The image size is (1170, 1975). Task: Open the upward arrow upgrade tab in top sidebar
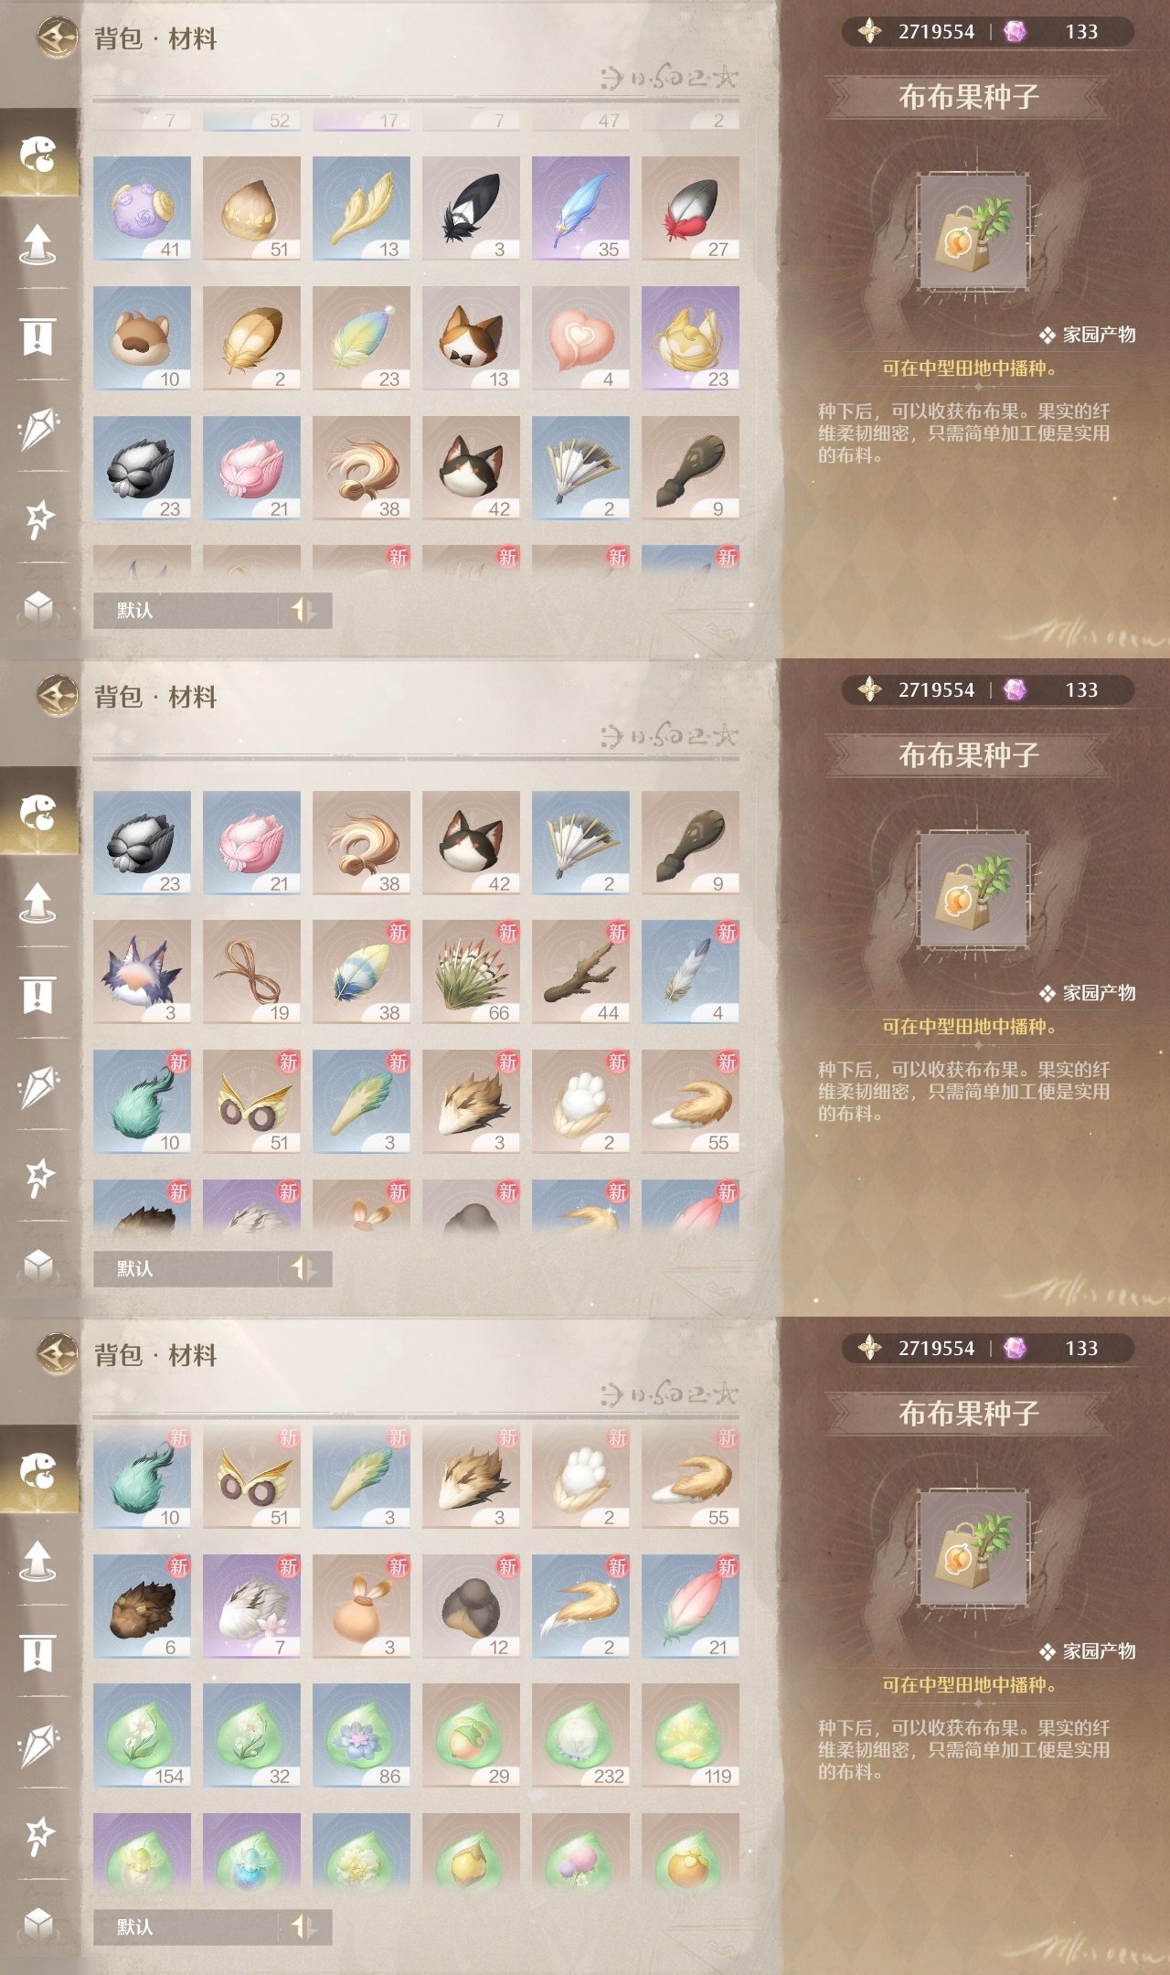[x=38, y=244]
